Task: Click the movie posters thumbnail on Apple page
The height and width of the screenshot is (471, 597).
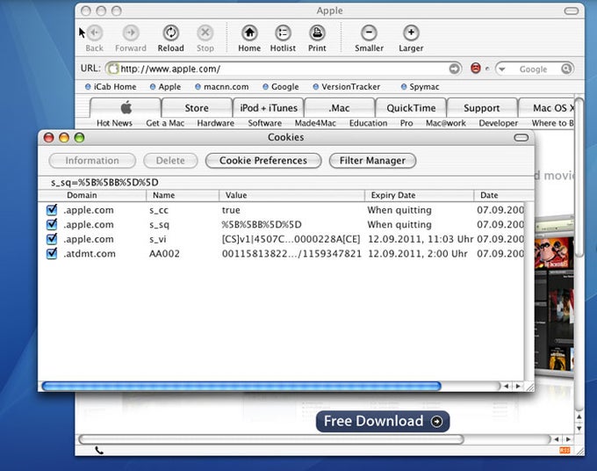Action: tap(554, 297)
